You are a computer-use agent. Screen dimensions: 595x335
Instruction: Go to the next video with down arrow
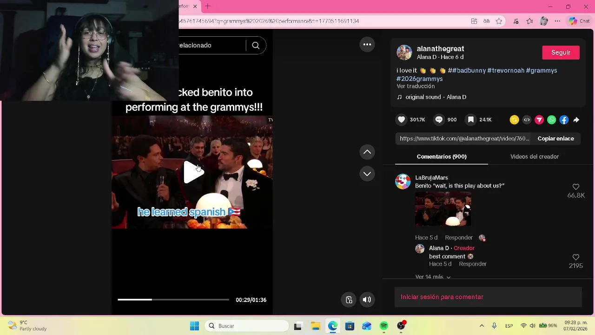click(x=367, y=174)
